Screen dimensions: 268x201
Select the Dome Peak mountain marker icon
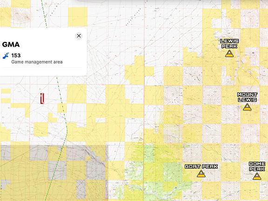pos(257,176)
